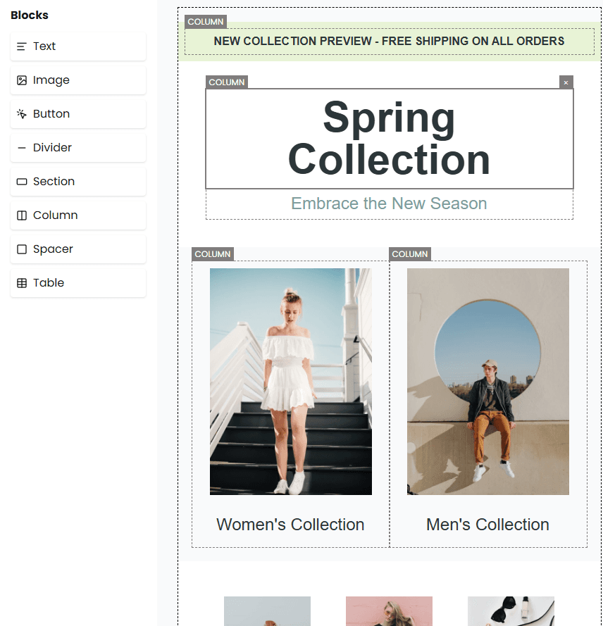Select the Table block icon
Screen dimensions: 603x626
point(23,282)
